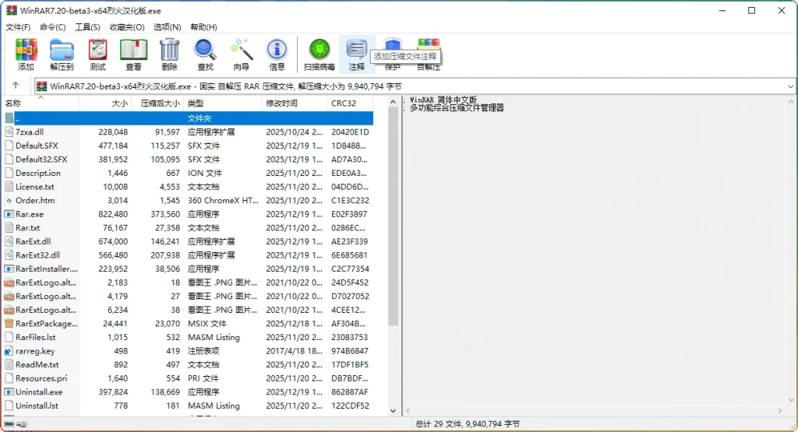Select Rar.txt file row
Screen dimensions: 798x432
[x=189, y=228]
